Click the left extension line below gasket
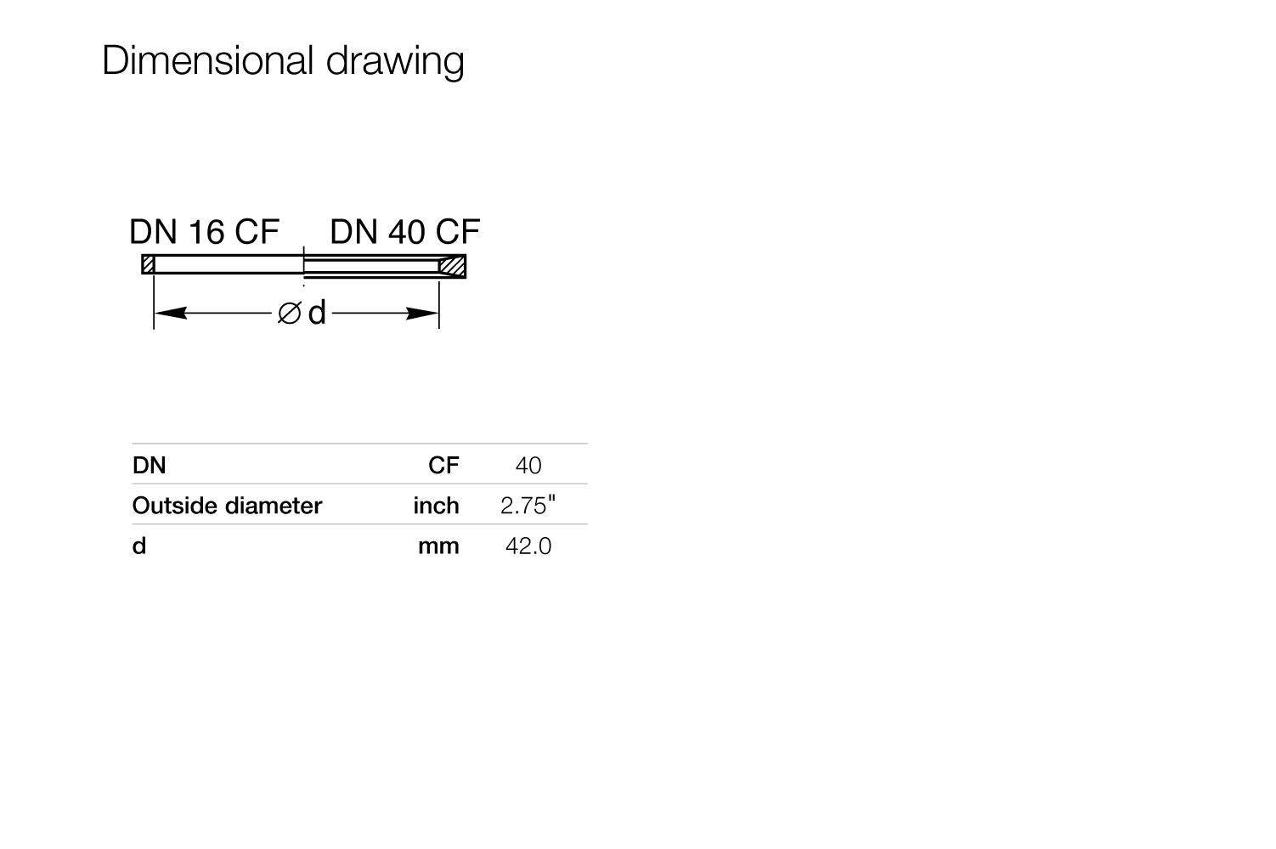Image resolution: width=1276 pixels, height=849 pixels. (x=154, y=301)
